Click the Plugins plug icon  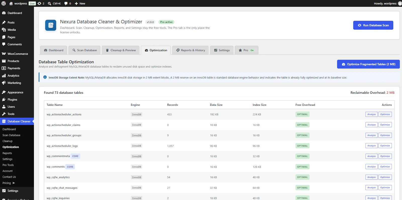4,99
